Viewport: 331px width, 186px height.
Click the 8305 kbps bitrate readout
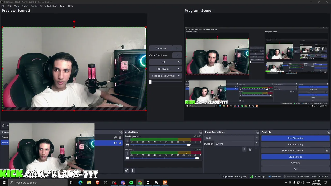(x=260, y=177)
